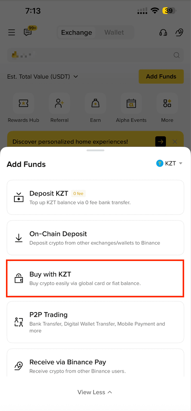Expand Est. Total Value dropdown arrow
This screenshot has height=411, width=191.
coord(76,77)
